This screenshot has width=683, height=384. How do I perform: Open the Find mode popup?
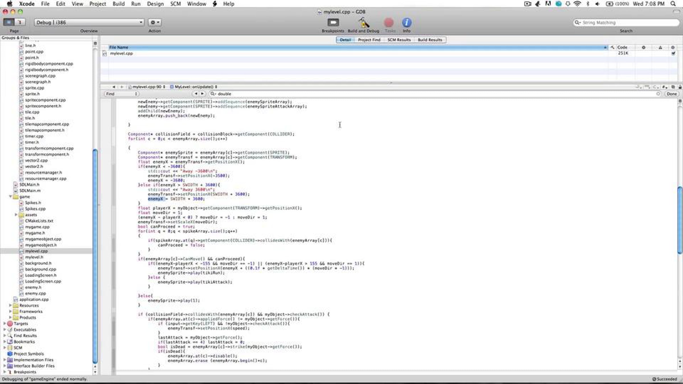(121, 94)
